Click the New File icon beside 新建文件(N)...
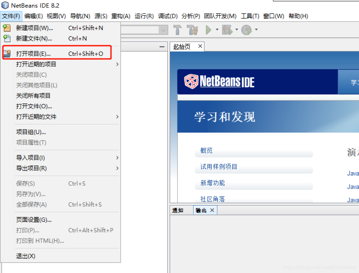This screenshot has width=359, height=273. [x=7, y=38]
